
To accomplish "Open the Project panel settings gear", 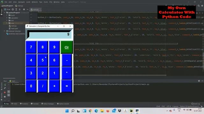I will click(24, 9).
